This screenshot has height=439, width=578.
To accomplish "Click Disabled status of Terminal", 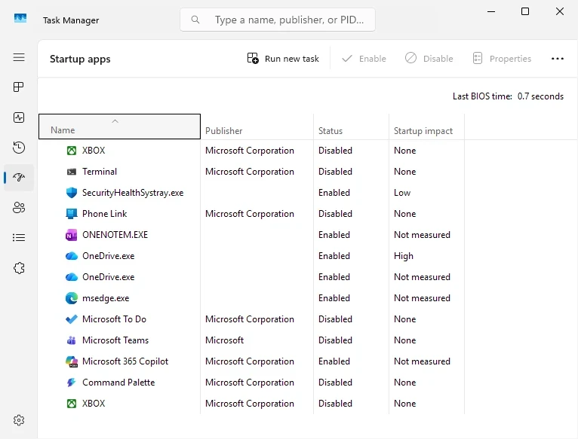I will (x=335, y=172).
